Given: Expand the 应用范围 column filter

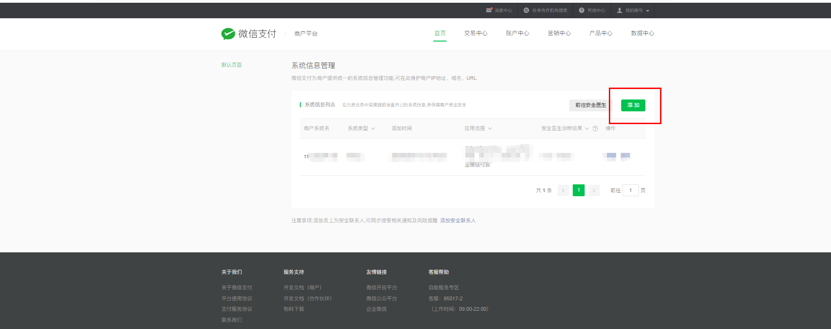Looking at the screenshot, I should tap(490, 129).
